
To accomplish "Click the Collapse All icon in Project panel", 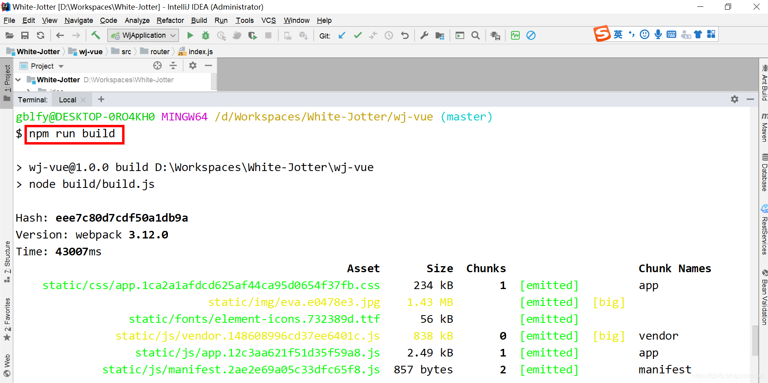I will coord(173,65).
